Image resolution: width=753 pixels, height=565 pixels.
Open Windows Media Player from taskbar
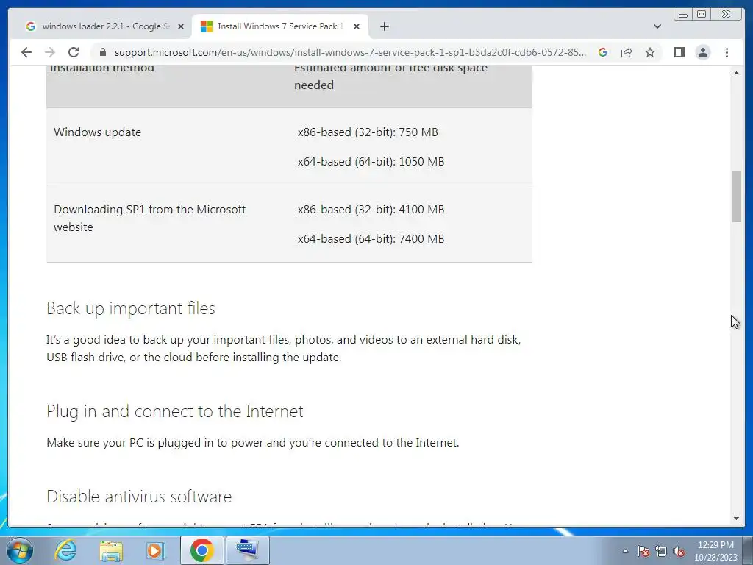click(156, 550)
